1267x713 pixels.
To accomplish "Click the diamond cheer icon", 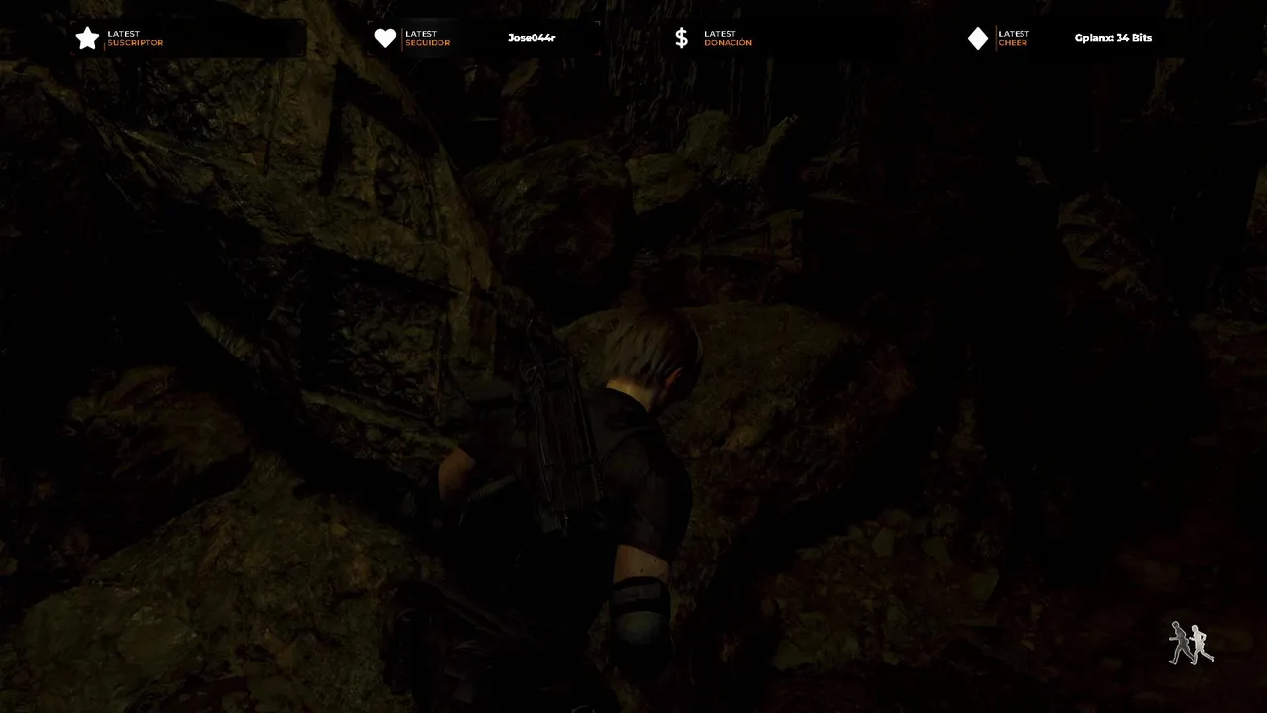I will (x=978, y=38).
